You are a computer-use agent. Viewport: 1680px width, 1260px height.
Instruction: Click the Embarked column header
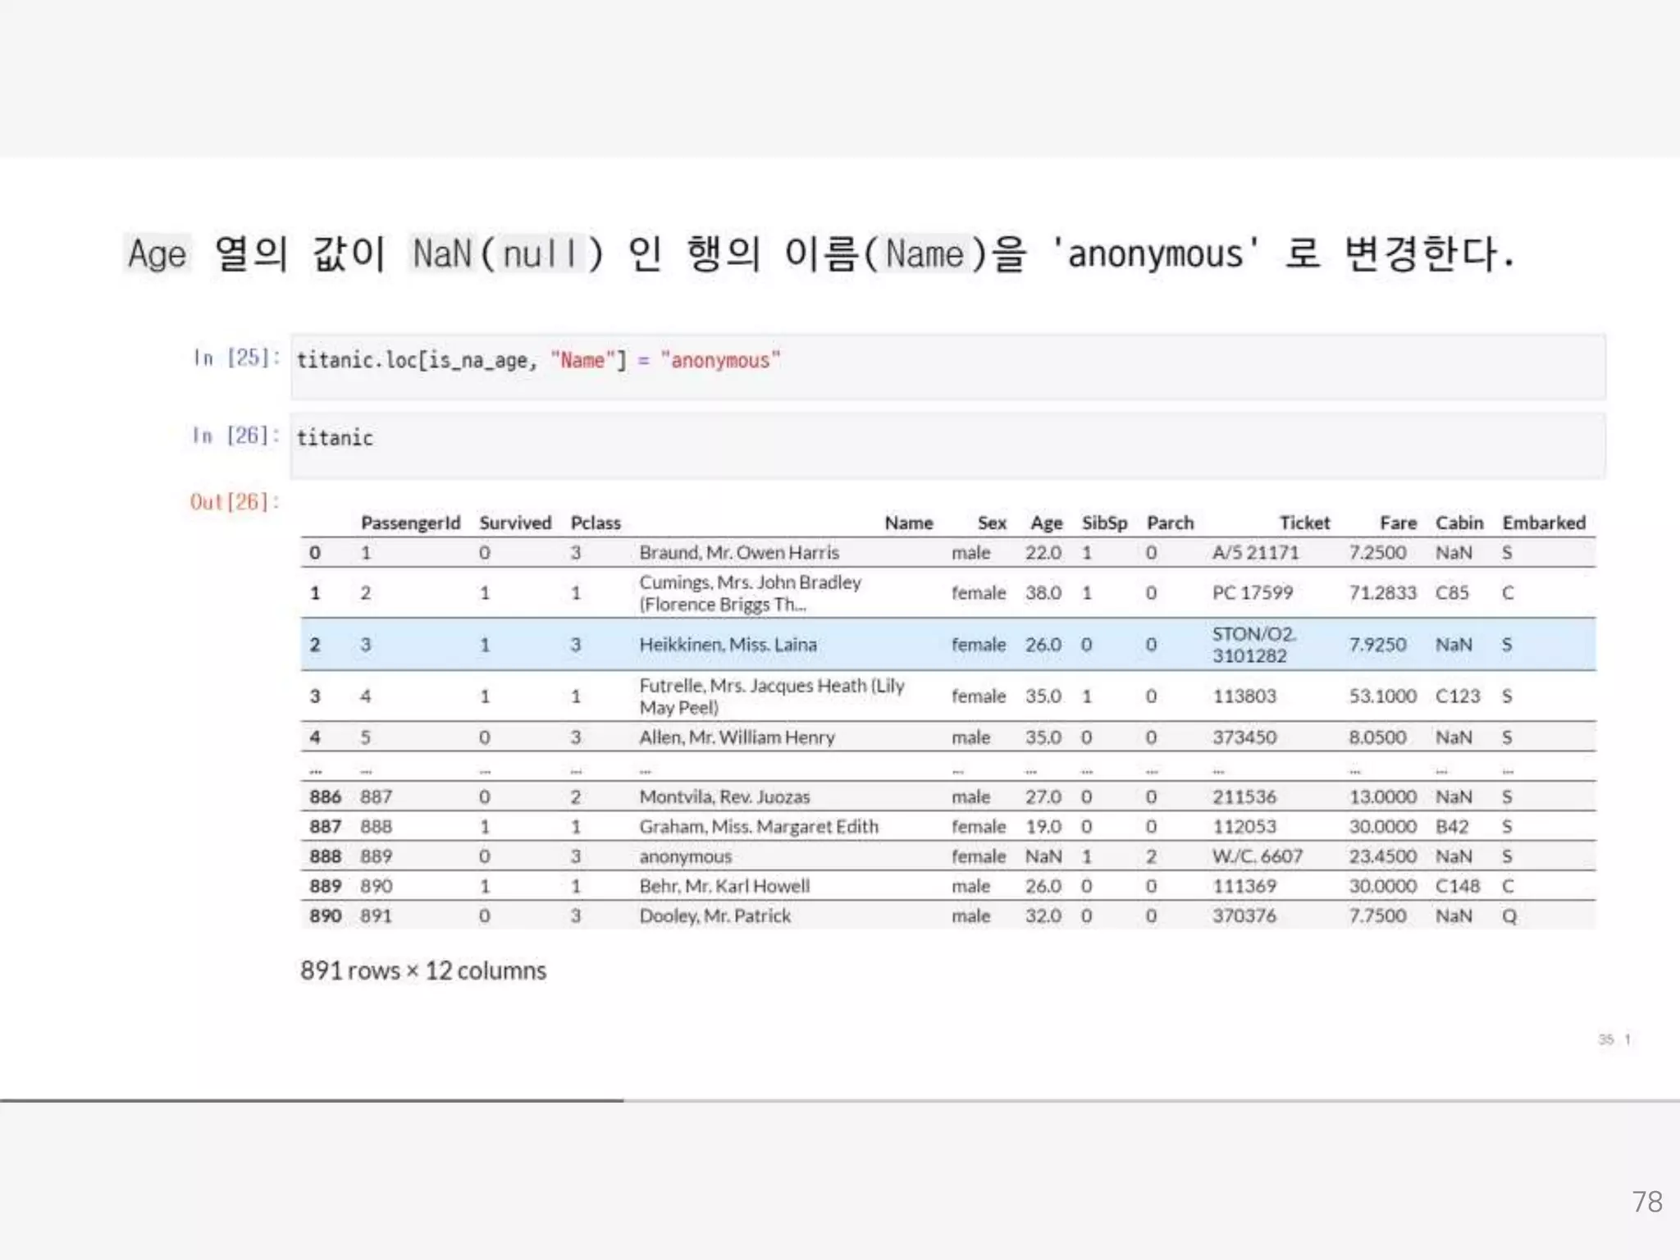coord(1543,523)
